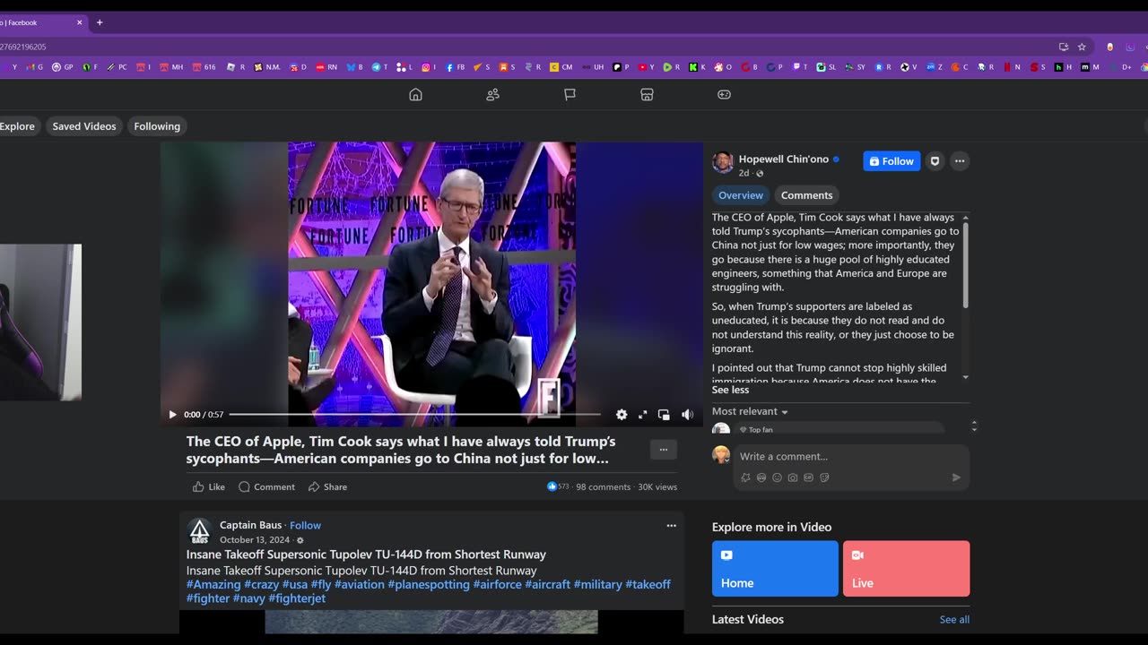Open the Friends icon in top navigation
Screen dimensions: 1148x645
[492, 95]
